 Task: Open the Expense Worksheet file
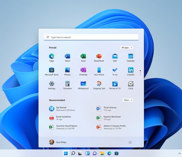tap(108, 118)
